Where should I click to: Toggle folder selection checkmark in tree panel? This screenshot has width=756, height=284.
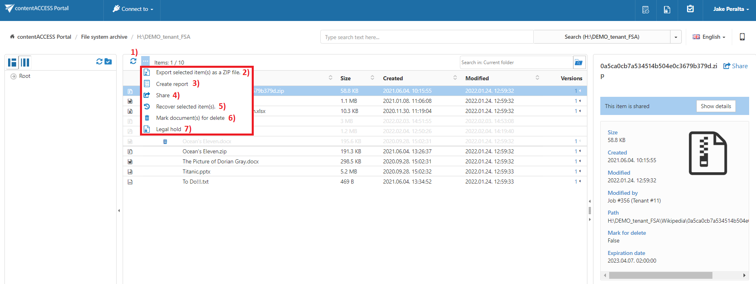click(108, 61)
